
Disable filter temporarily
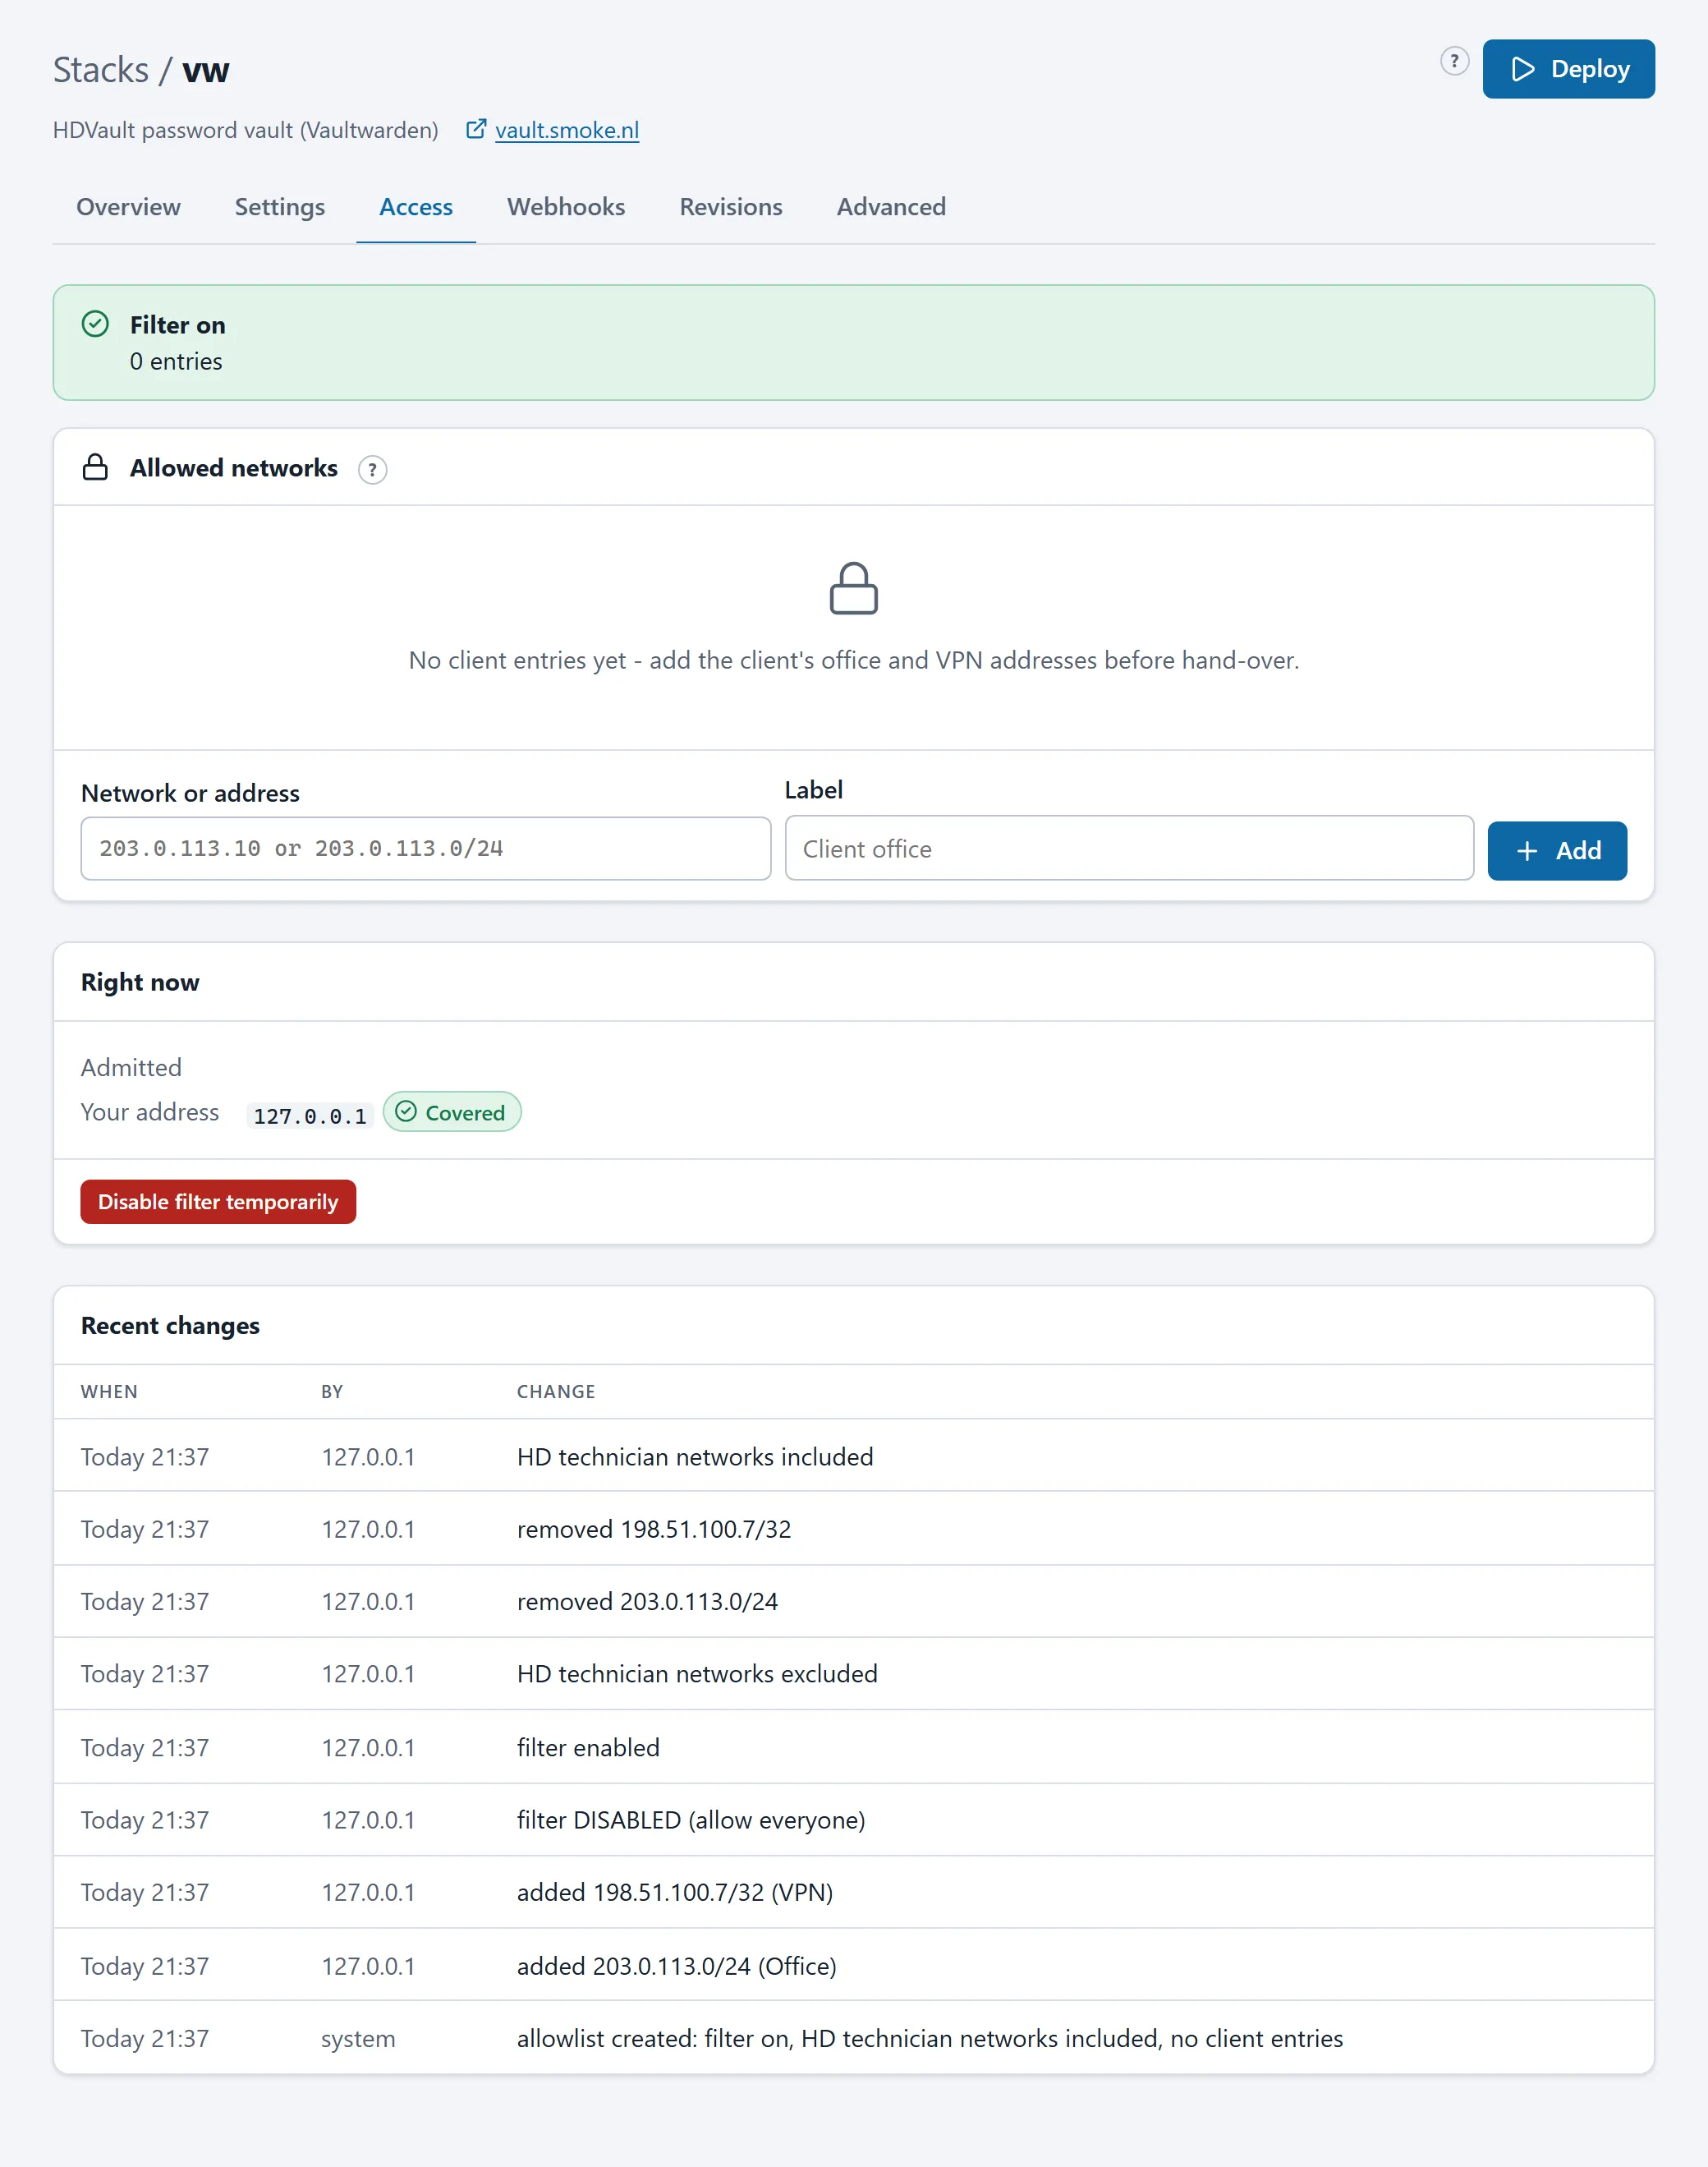point(218,1200)
